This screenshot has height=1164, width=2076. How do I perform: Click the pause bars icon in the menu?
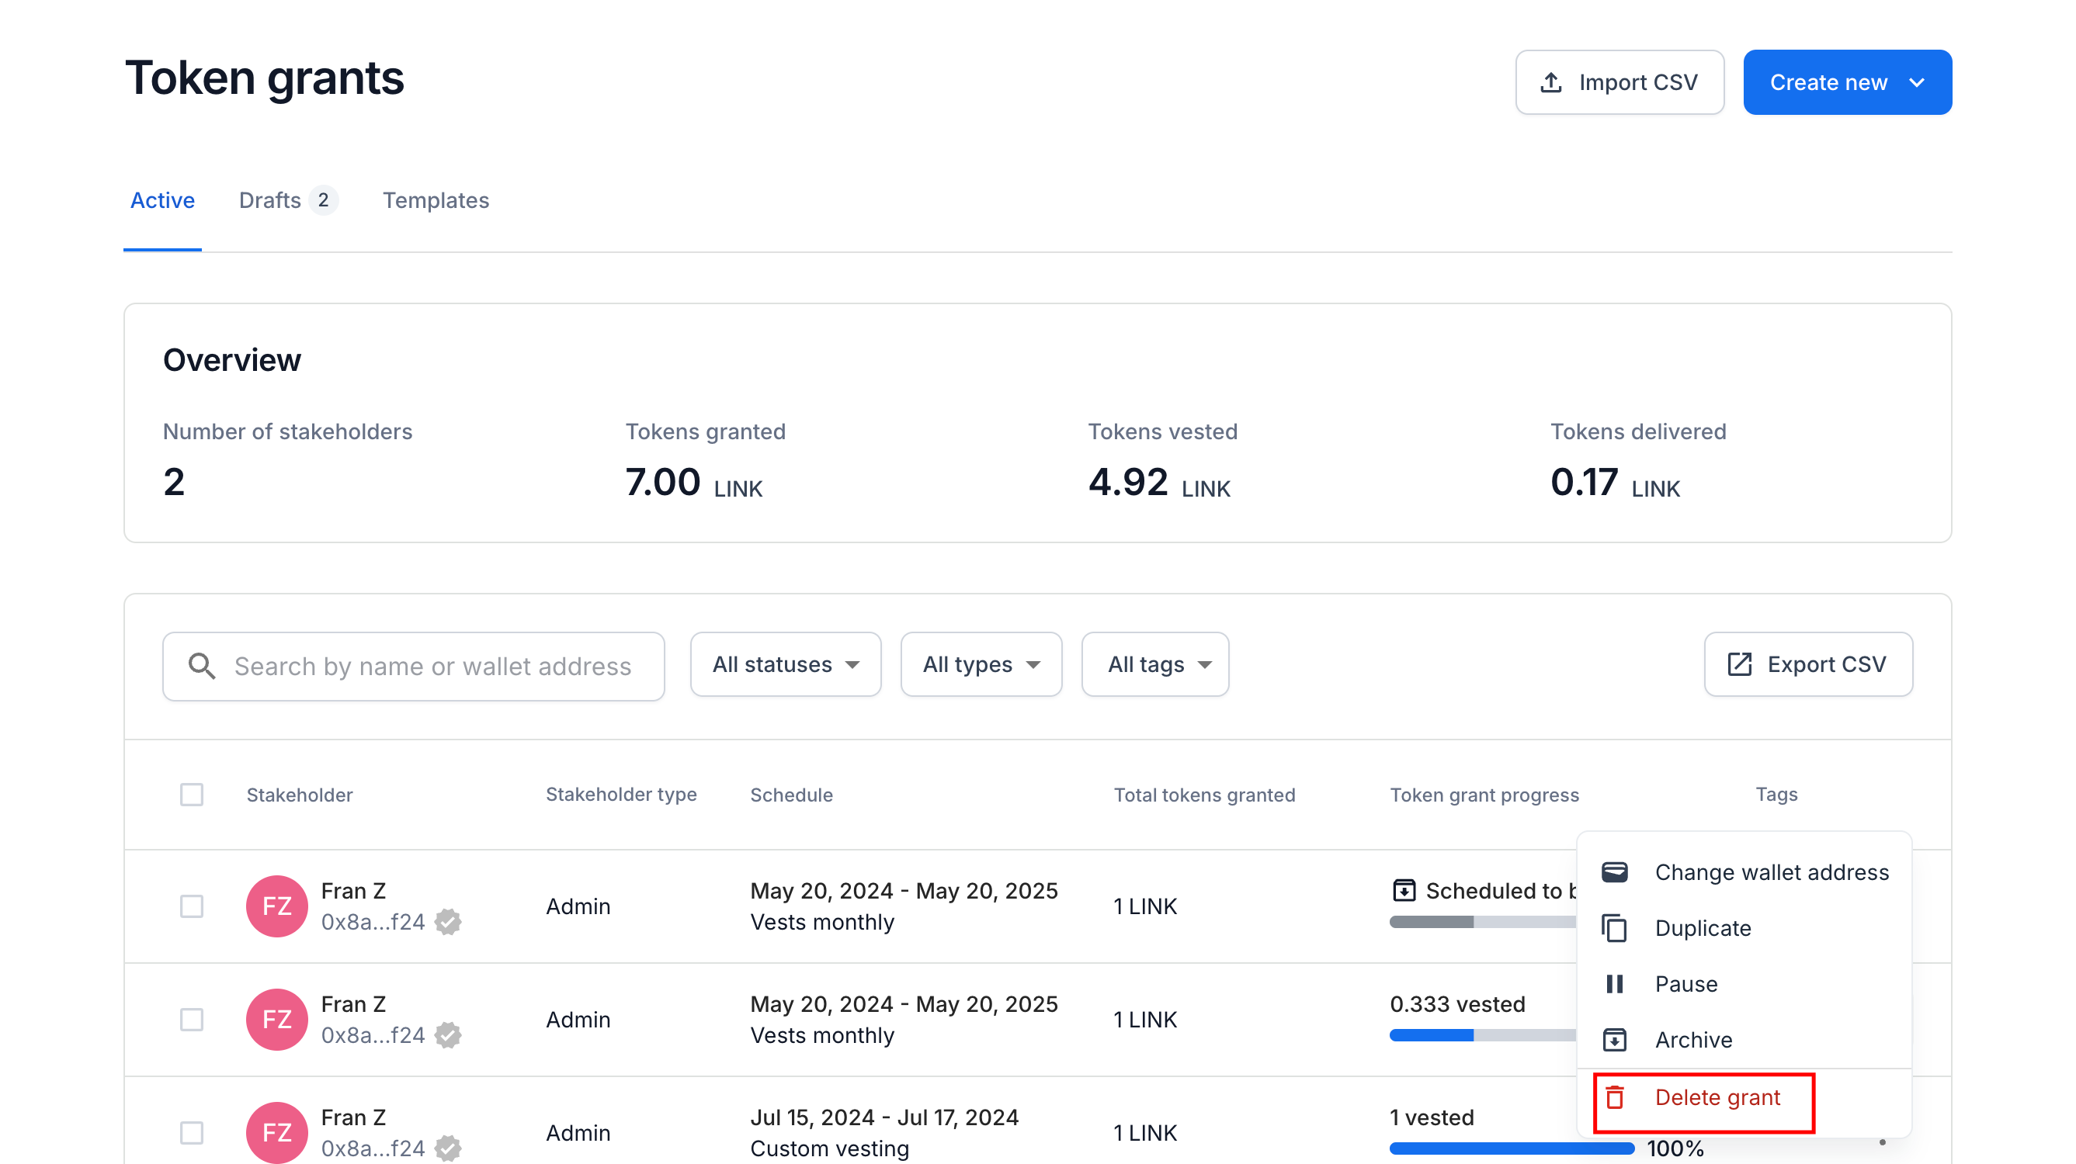click(1614, 983)
